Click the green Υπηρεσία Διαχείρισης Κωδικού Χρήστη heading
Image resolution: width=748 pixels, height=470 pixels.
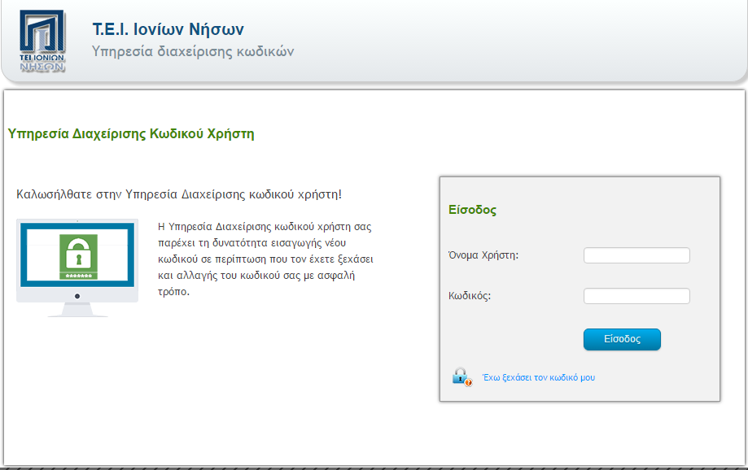coord(131,134)
